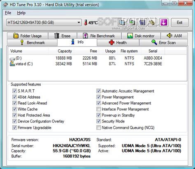Screen dimensions: 195x169
Task: Toggle the Power-up in Standby checkbox
Action: (x=98, y=115)
